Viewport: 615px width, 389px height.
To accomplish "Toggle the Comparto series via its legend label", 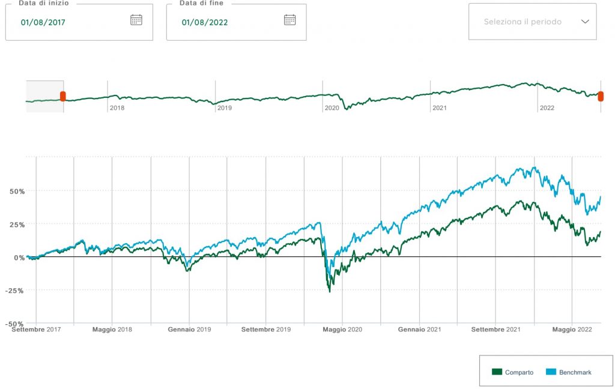I will click(x=519, y=372).
